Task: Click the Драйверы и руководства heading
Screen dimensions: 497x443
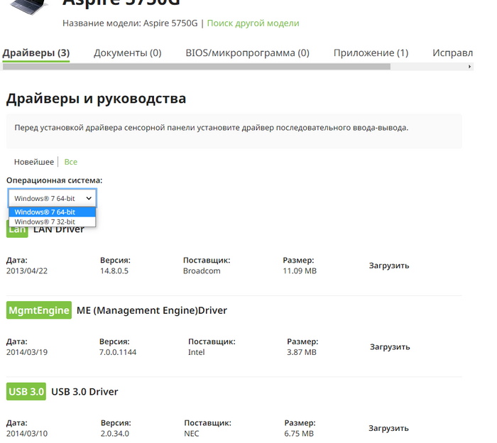Action: (x=96, y=99)
